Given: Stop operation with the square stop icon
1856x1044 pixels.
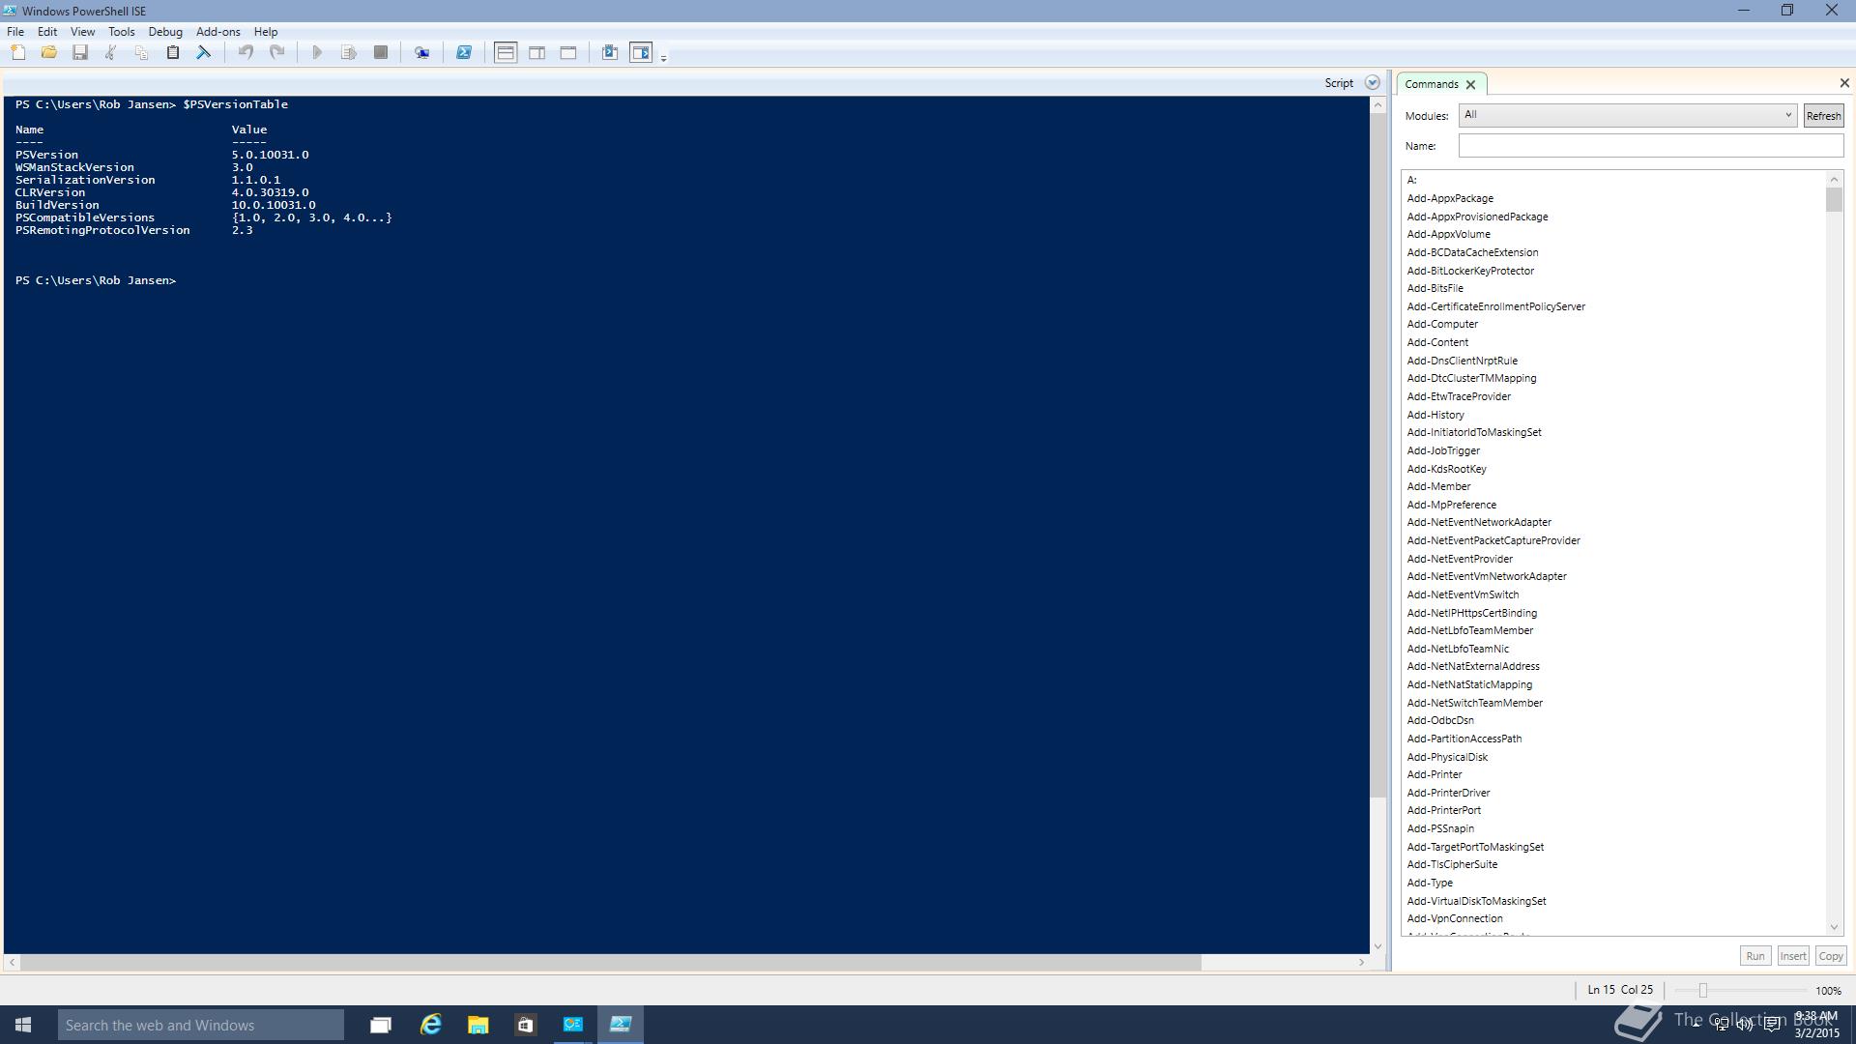Looking at the screenshot, I should (381, 53).
